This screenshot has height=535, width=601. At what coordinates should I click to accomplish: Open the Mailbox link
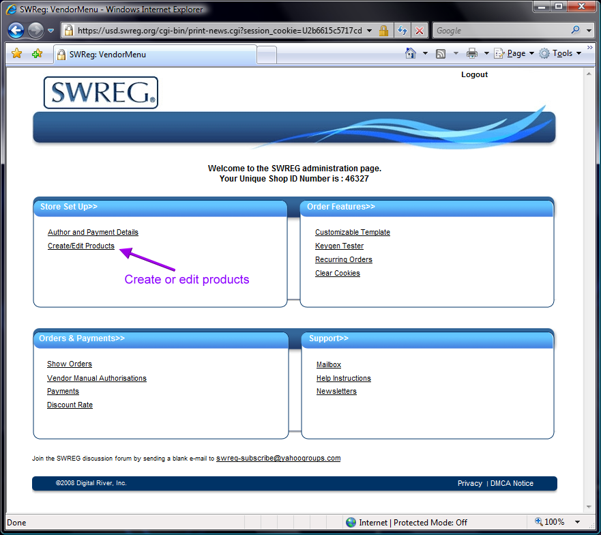[329, 364]
